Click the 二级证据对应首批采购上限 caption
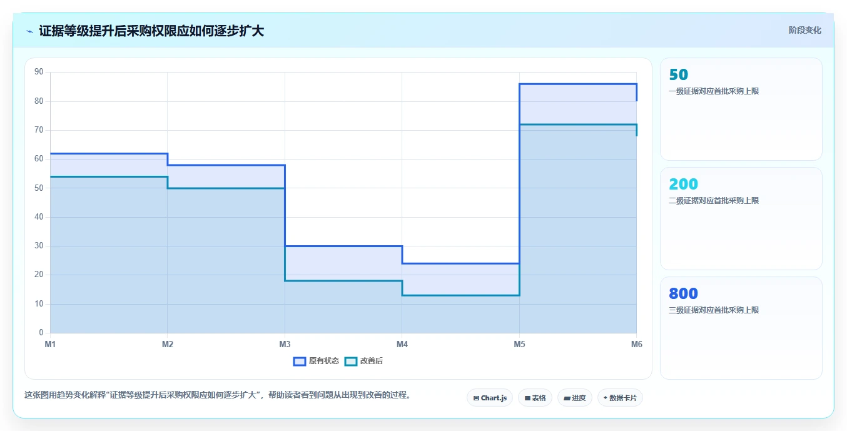Screen dimensions: 847x431 (714, 201)
